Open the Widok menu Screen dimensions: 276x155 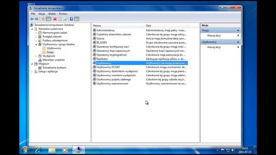tap(52, 14)
